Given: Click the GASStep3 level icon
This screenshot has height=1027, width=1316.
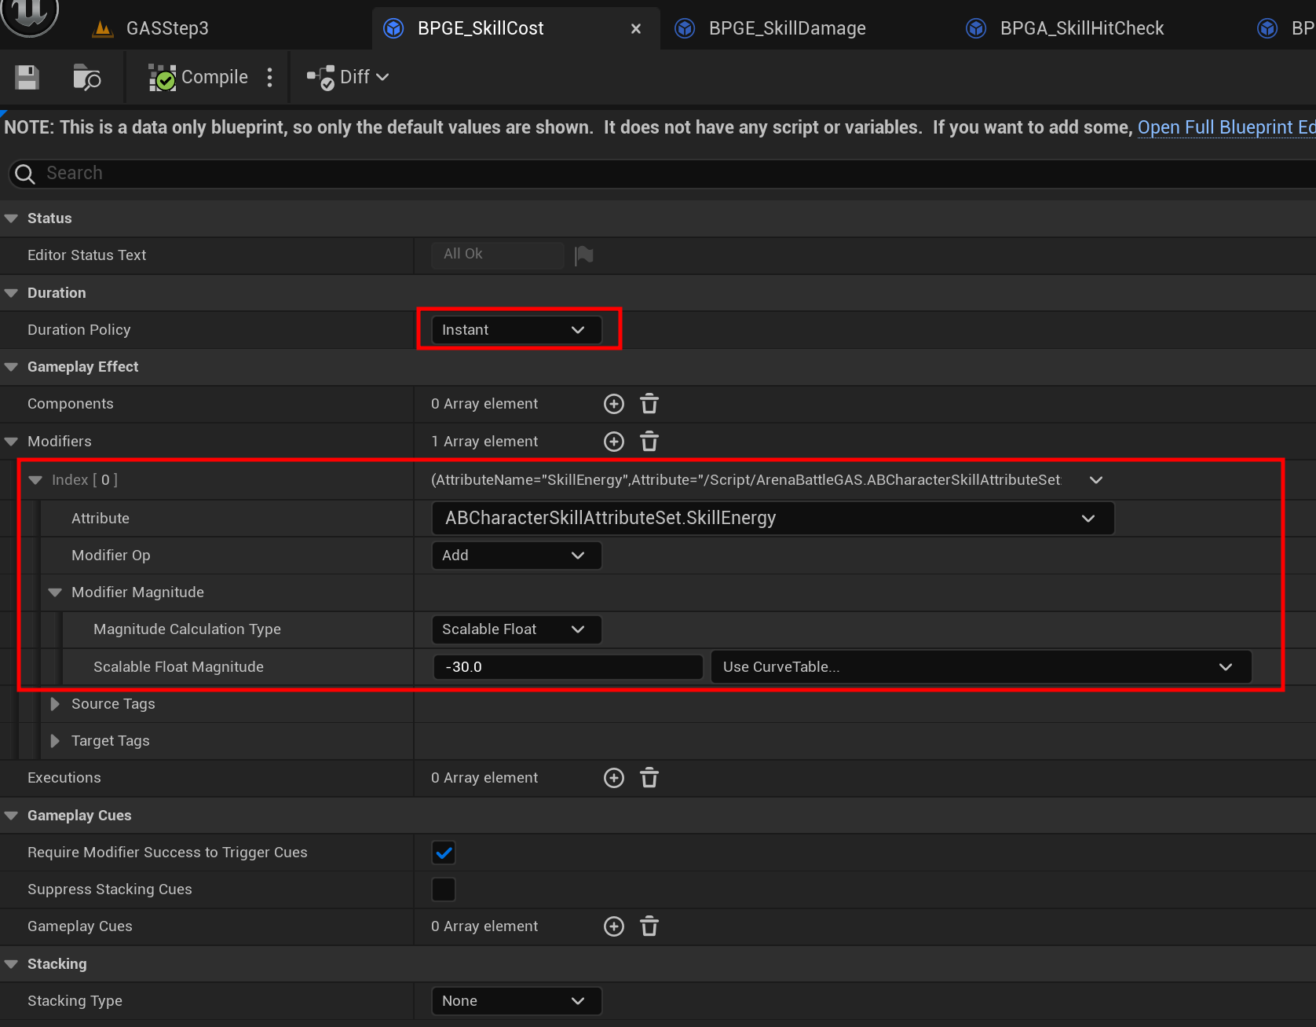Looking at the screenshot, I should click(103, 29).
